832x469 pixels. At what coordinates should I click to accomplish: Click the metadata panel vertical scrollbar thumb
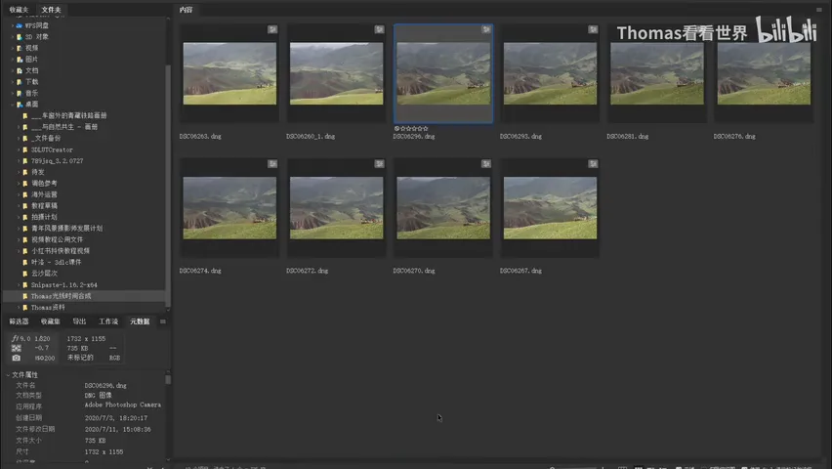[x=168, y=379]
